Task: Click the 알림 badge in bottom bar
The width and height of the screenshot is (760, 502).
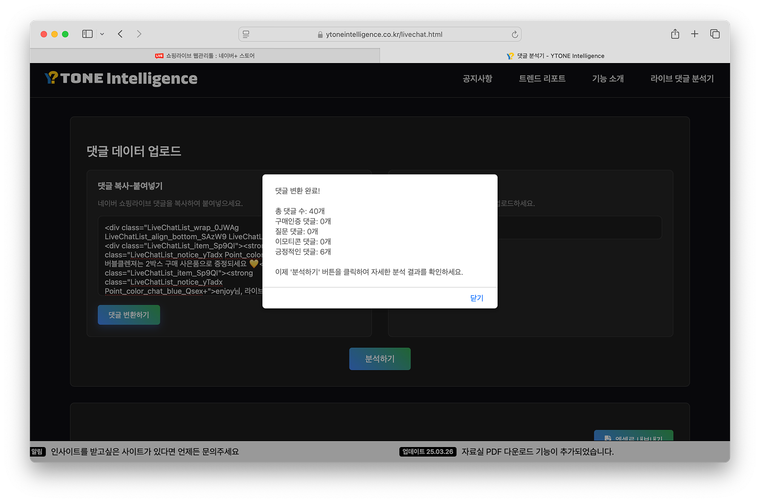Action: coord(37,452)
